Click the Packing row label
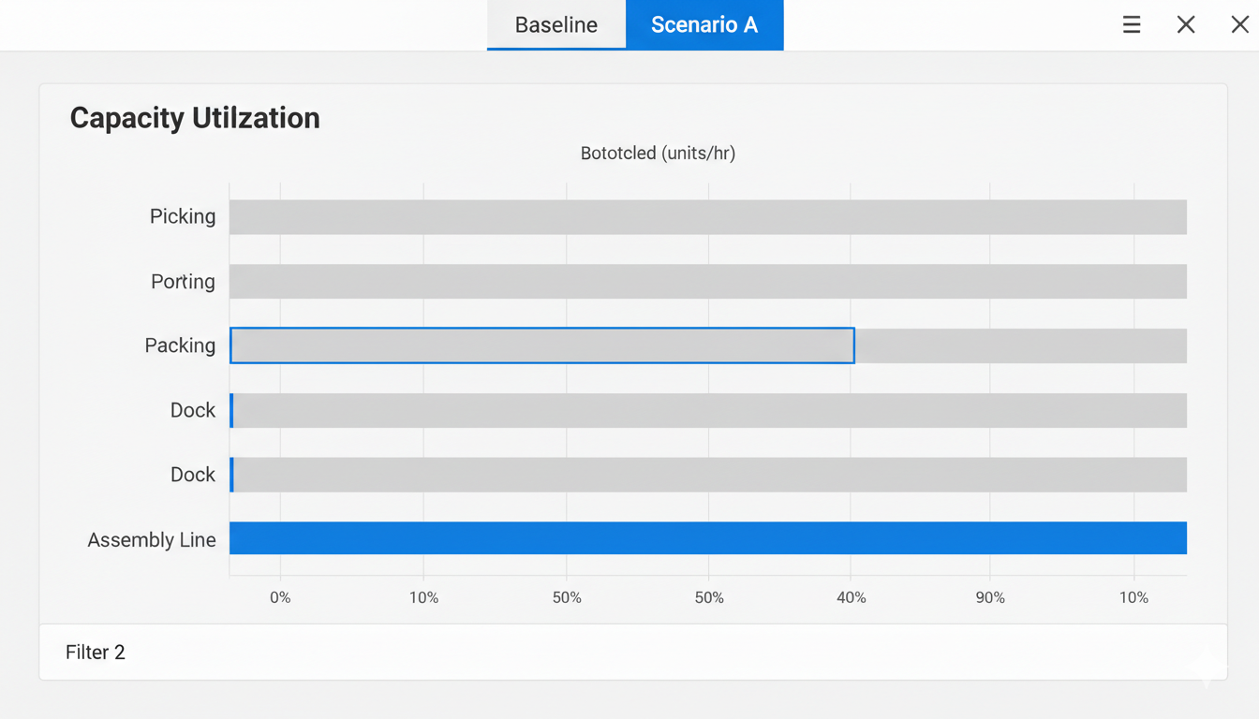 pyautogui.click(x=180, y=345)
